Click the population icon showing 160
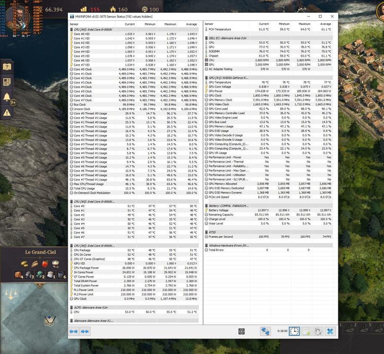This screenshot has height=354, width=384. [113, 9]
